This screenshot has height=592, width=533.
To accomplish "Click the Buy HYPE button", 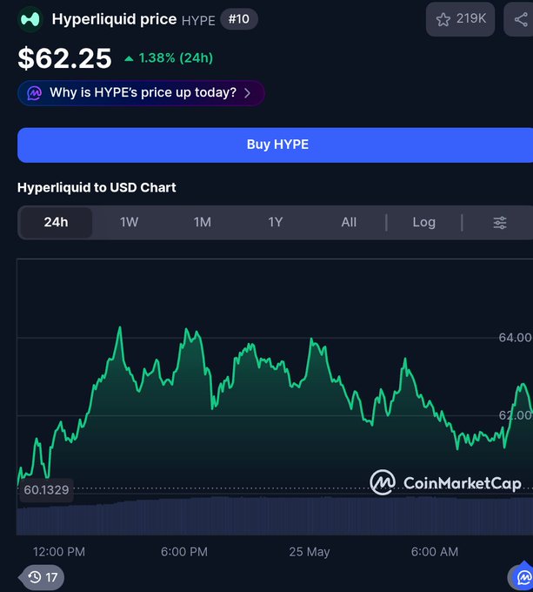I will (x=275, y=145).
